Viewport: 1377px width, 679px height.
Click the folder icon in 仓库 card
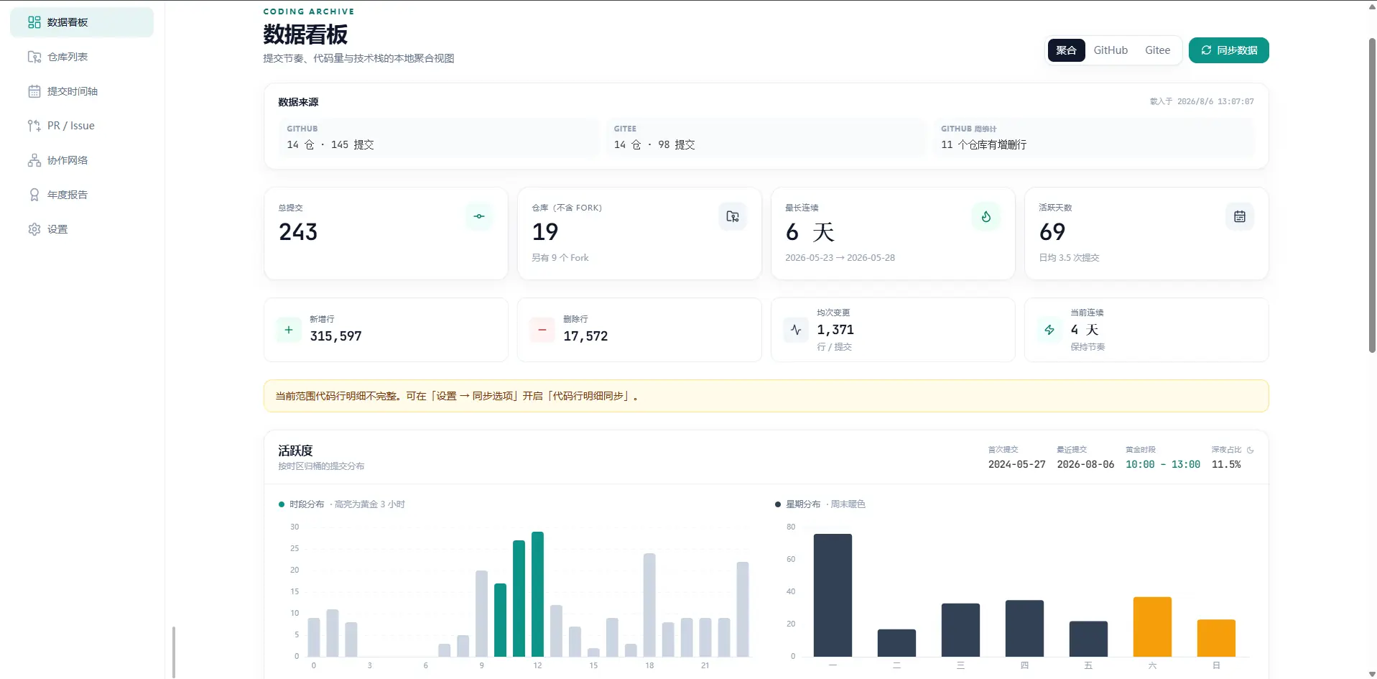pos(733,216)
